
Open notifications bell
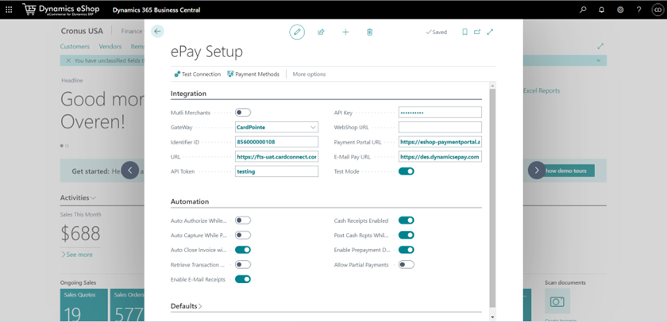tap(602, 10)
